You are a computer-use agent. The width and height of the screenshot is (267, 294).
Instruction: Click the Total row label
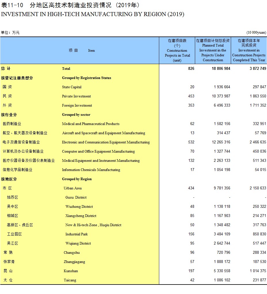(x=66, y=69)
